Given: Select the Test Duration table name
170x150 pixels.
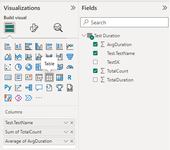Looking at the screenshot, I should pos(107,36).
